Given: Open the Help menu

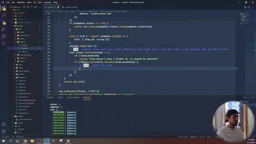Looking at the screenshot, I should coord(55,2).
